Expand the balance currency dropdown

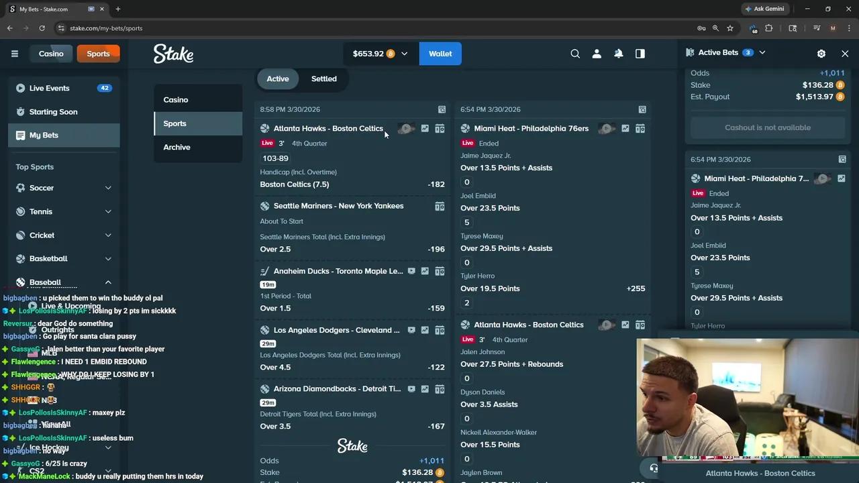pos(404,54)
